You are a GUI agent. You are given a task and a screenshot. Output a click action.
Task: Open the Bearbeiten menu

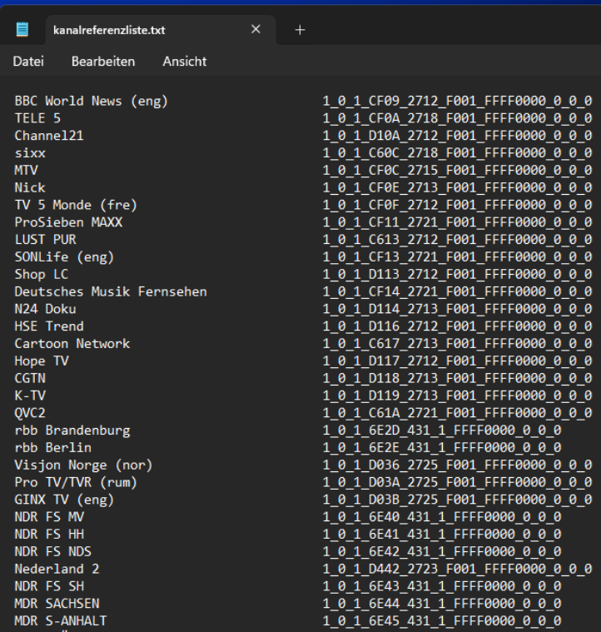103,62
